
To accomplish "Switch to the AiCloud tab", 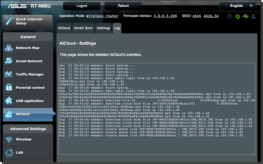I will point(64,28).
